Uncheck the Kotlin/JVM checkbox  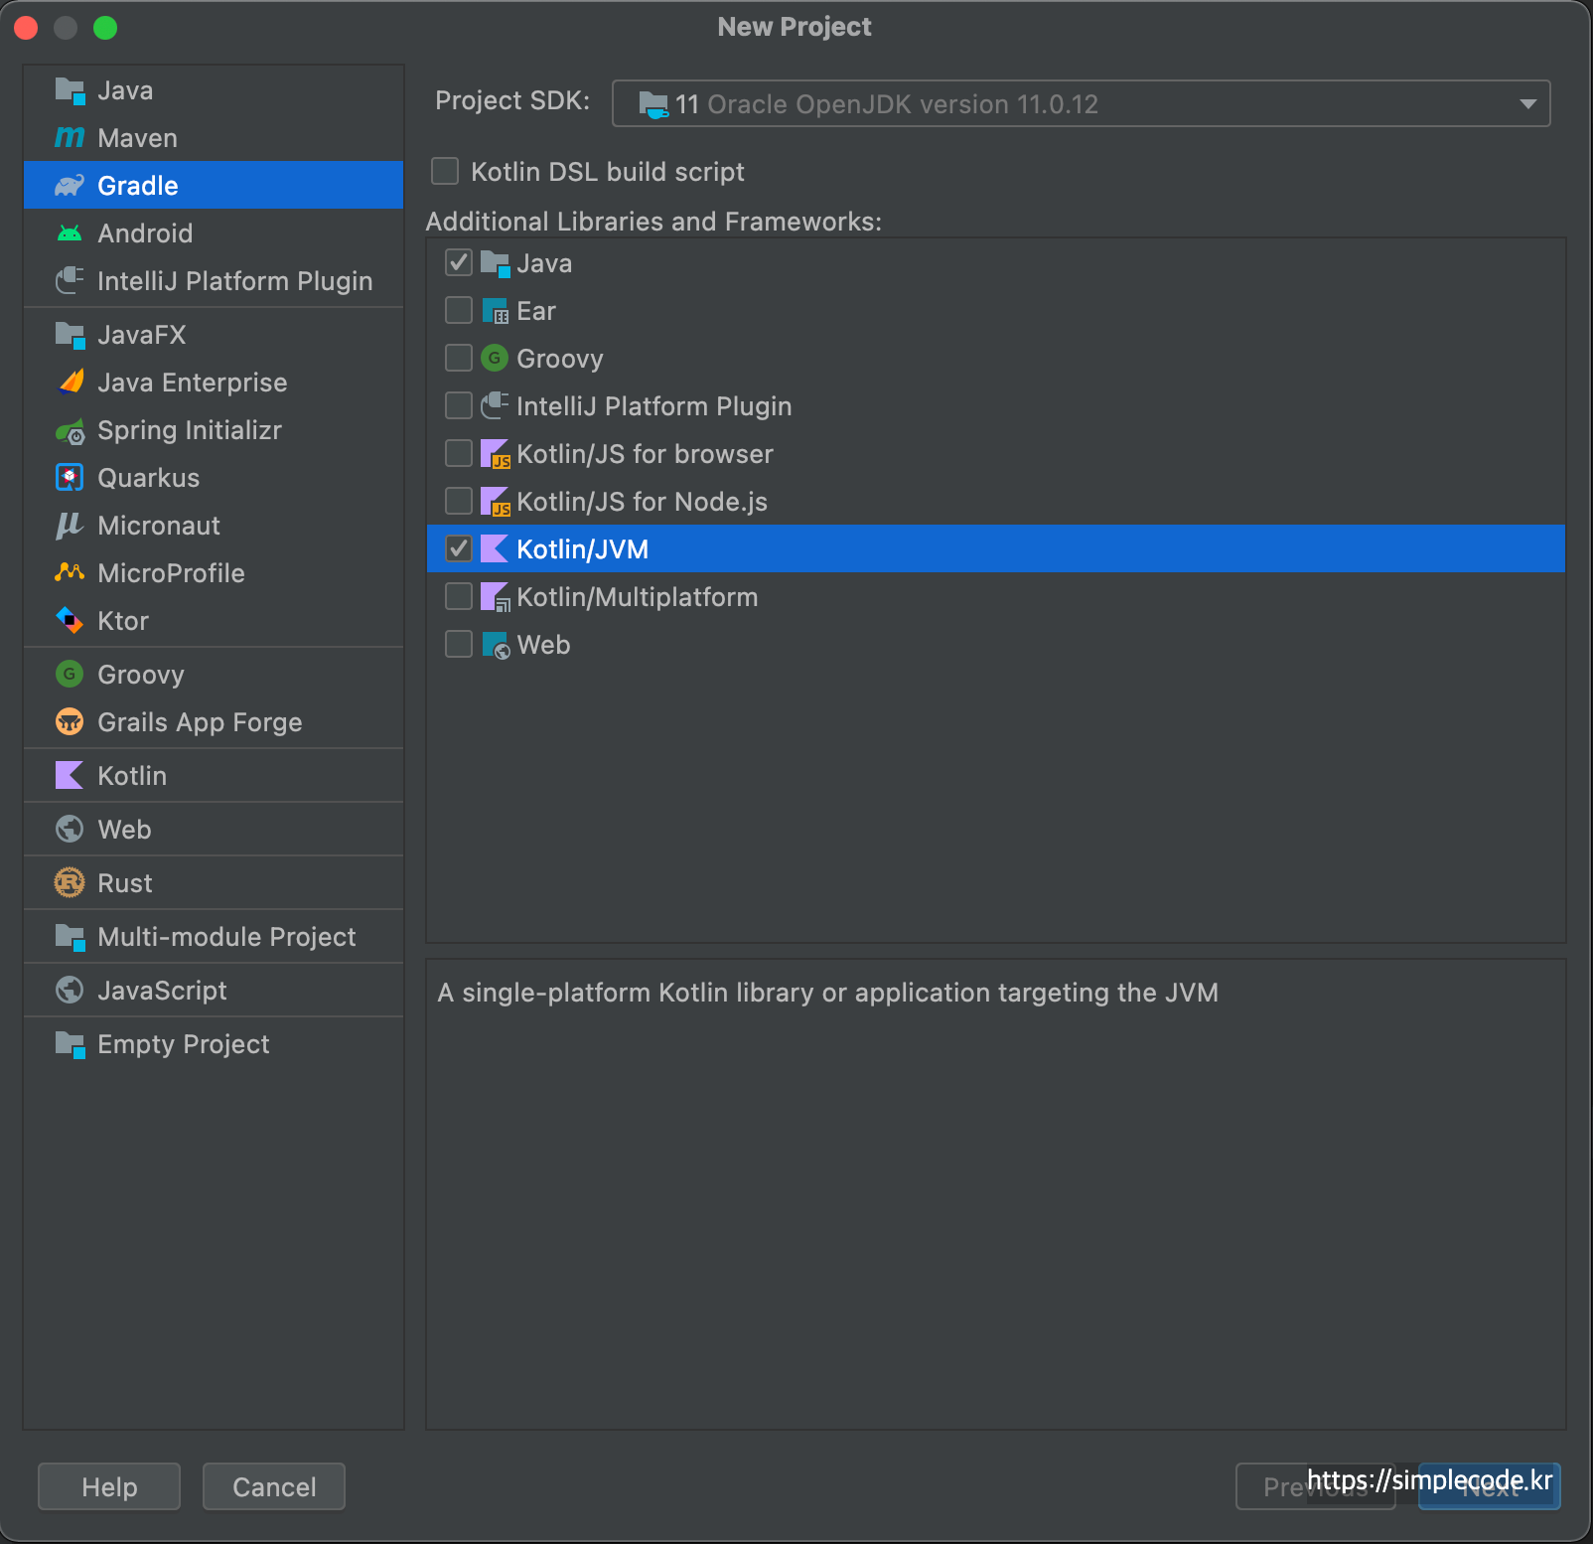pos(459,549)
